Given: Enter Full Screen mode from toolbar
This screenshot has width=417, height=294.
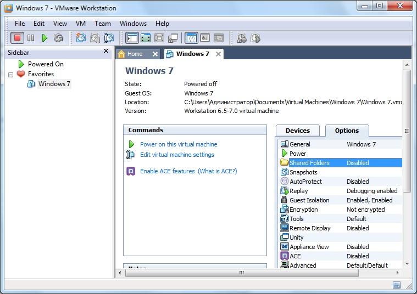Looking at the screenshot, I should [x=146, y=38].
